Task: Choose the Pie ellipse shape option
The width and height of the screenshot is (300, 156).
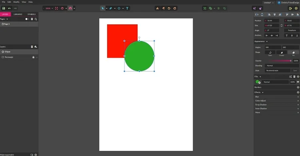Action: tap(293, 53)
